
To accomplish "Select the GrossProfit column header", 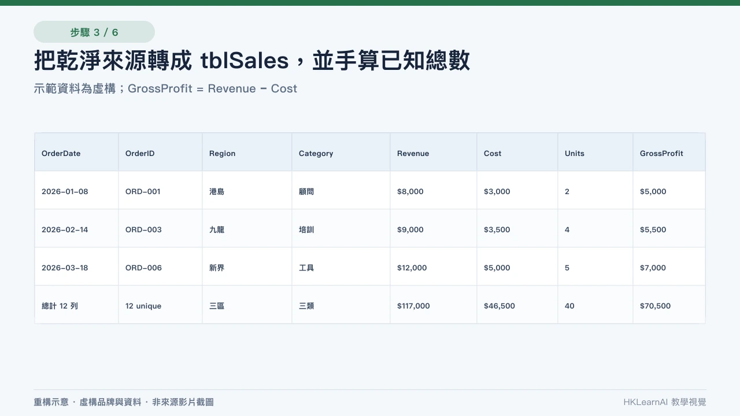I will 669,153.
